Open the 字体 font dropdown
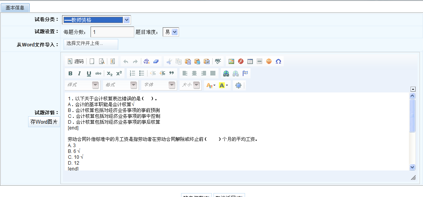Screen dimensions: 423x197 pyautogui.click(x=159, y=85)
